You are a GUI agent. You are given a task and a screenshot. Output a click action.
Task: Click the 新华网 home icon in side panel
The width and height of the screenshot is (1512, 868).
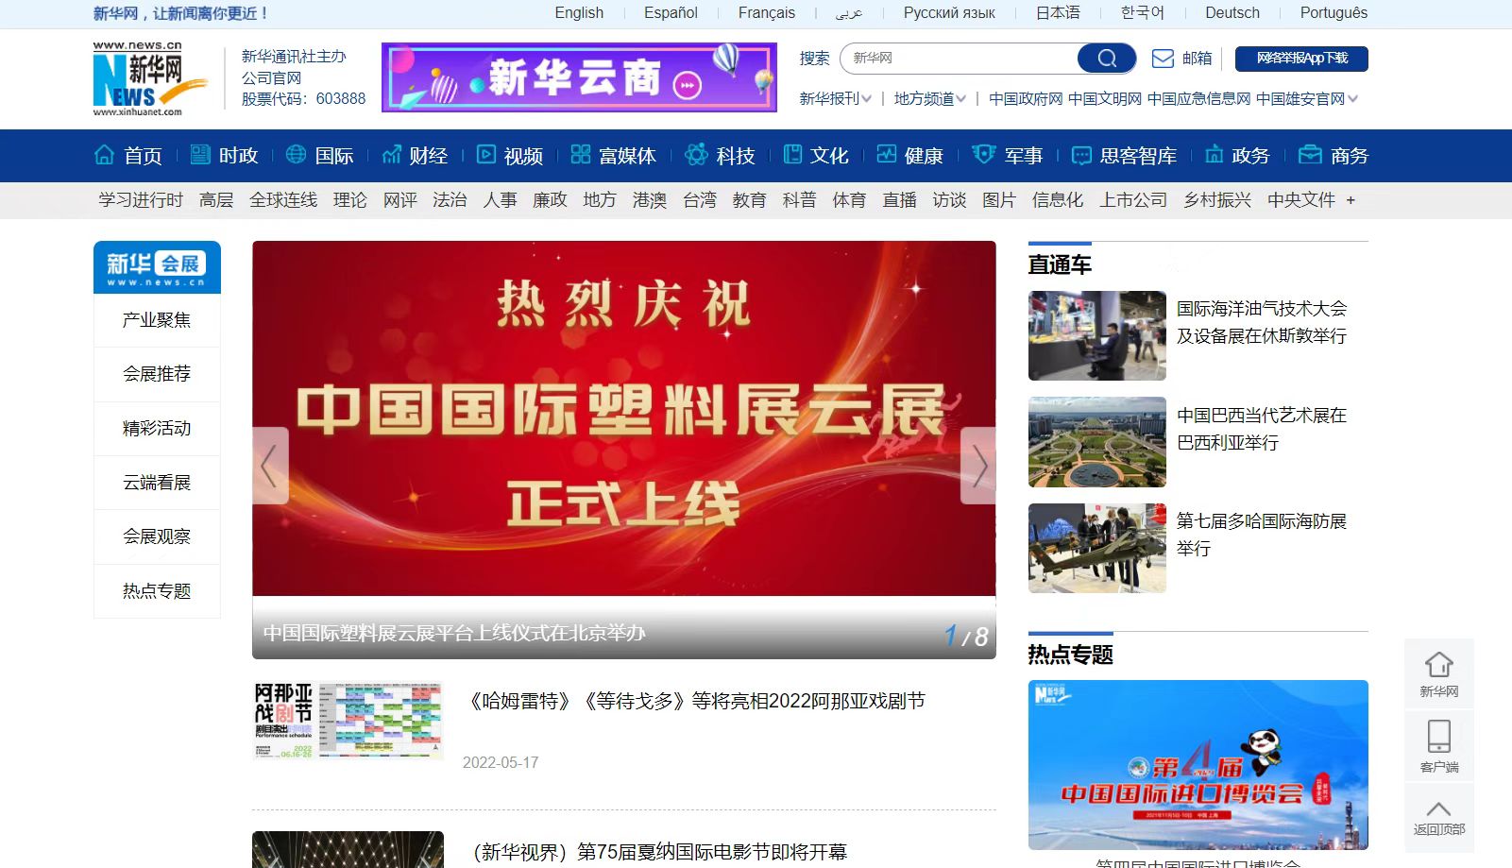click(x=1438, y=665)
